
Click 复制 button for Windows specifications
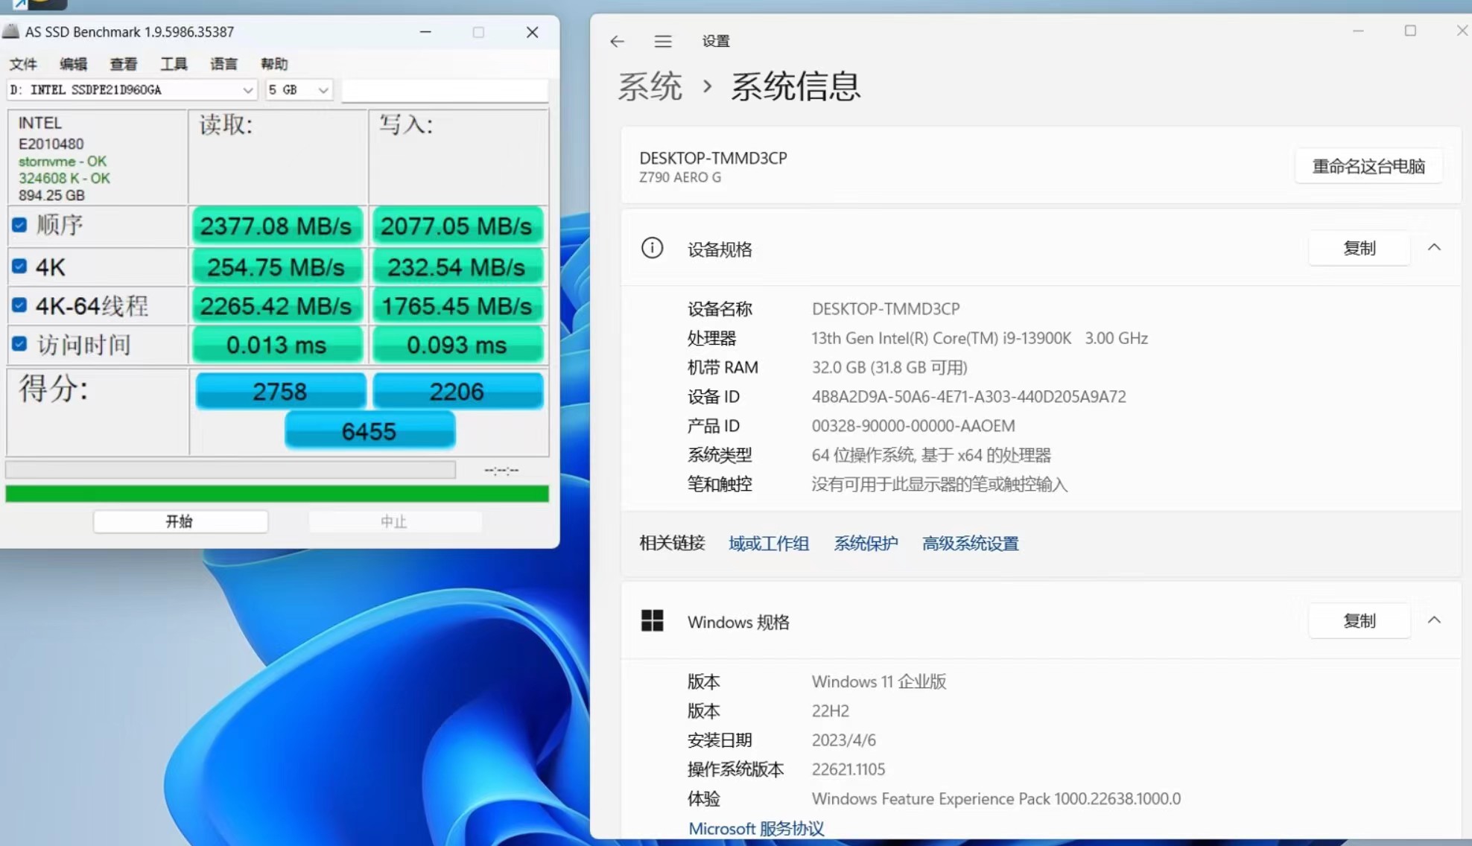[x=1359, y=620]
